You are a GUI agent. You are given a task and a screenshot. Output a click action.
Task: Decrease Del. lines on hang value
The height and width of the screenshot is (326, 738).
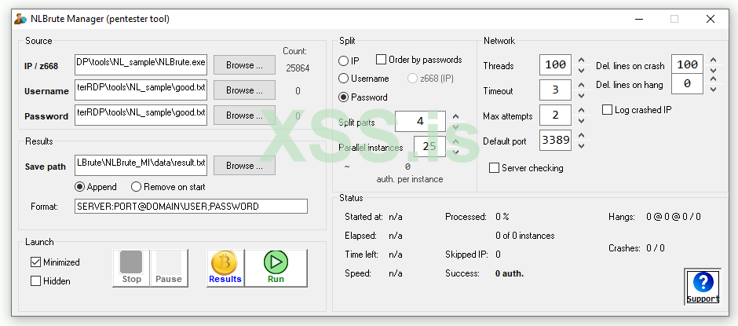(714, 89)
